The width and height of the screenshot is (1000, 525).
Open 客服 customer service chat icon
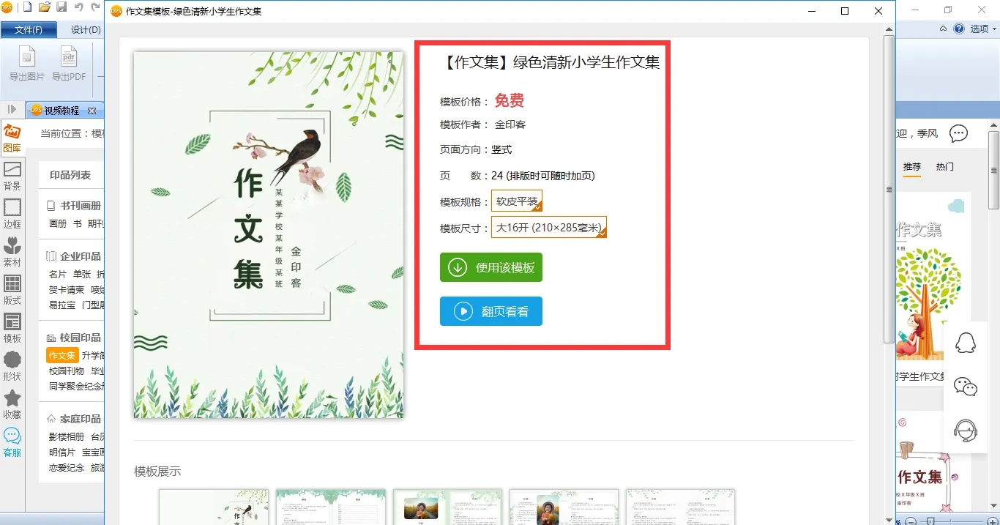pos(12,443)
